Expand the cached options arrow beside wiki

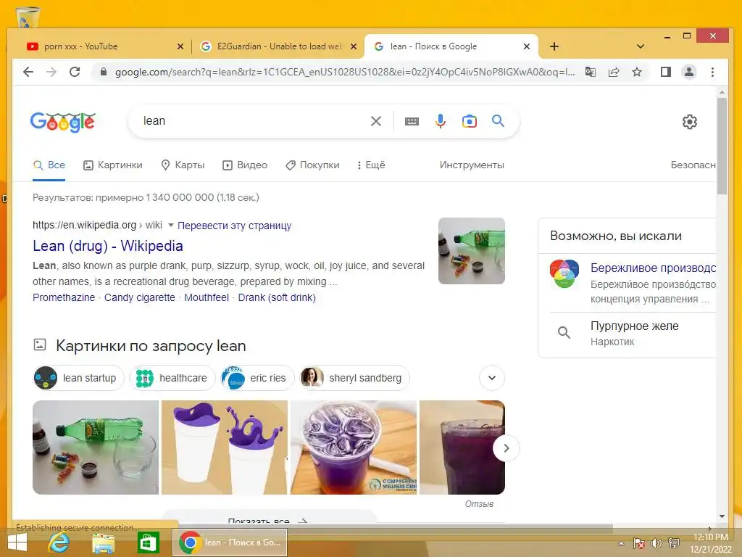171,225
